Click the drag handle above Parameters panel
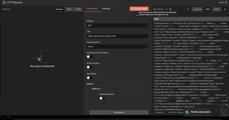This screenshot has width=229, height=120. 117,5
